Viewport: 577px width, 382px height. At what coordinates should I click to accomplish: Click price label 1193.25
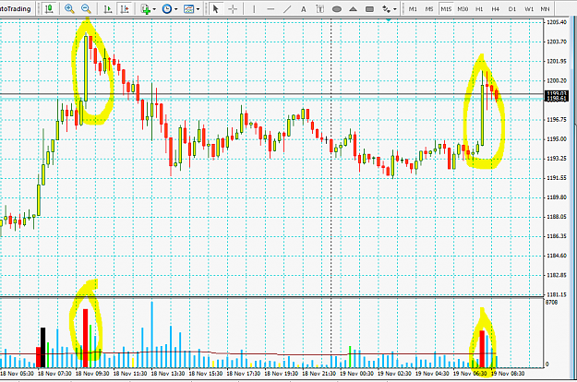click(557, 159)
